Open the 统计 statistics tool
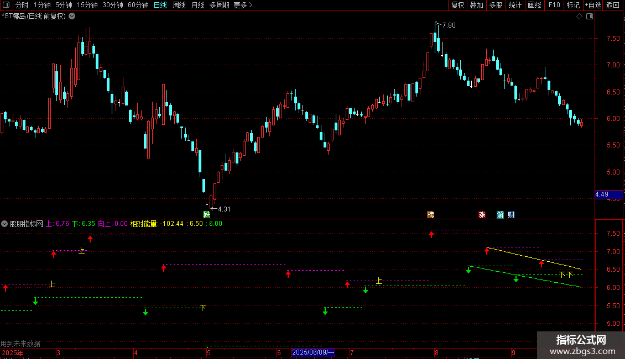This screenshot has width=625, height=359. (514, 5)
